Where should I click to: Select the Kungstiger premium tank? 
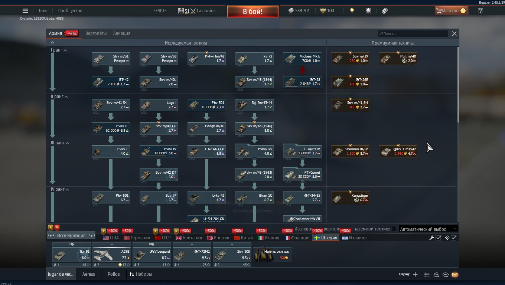tap(350, 198)
